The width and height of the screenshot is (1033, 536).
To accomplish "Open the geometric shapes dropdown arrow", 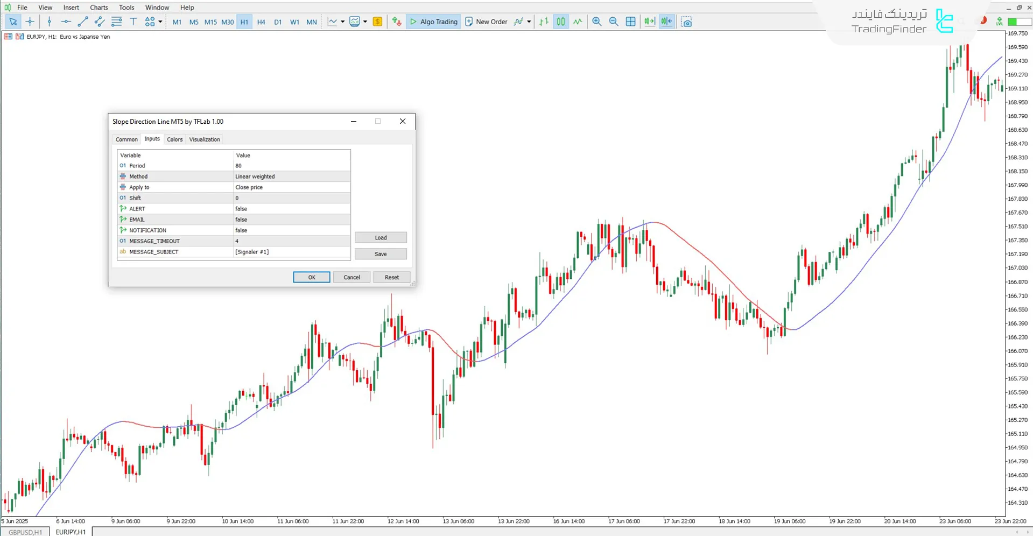I will pos(159,22).
